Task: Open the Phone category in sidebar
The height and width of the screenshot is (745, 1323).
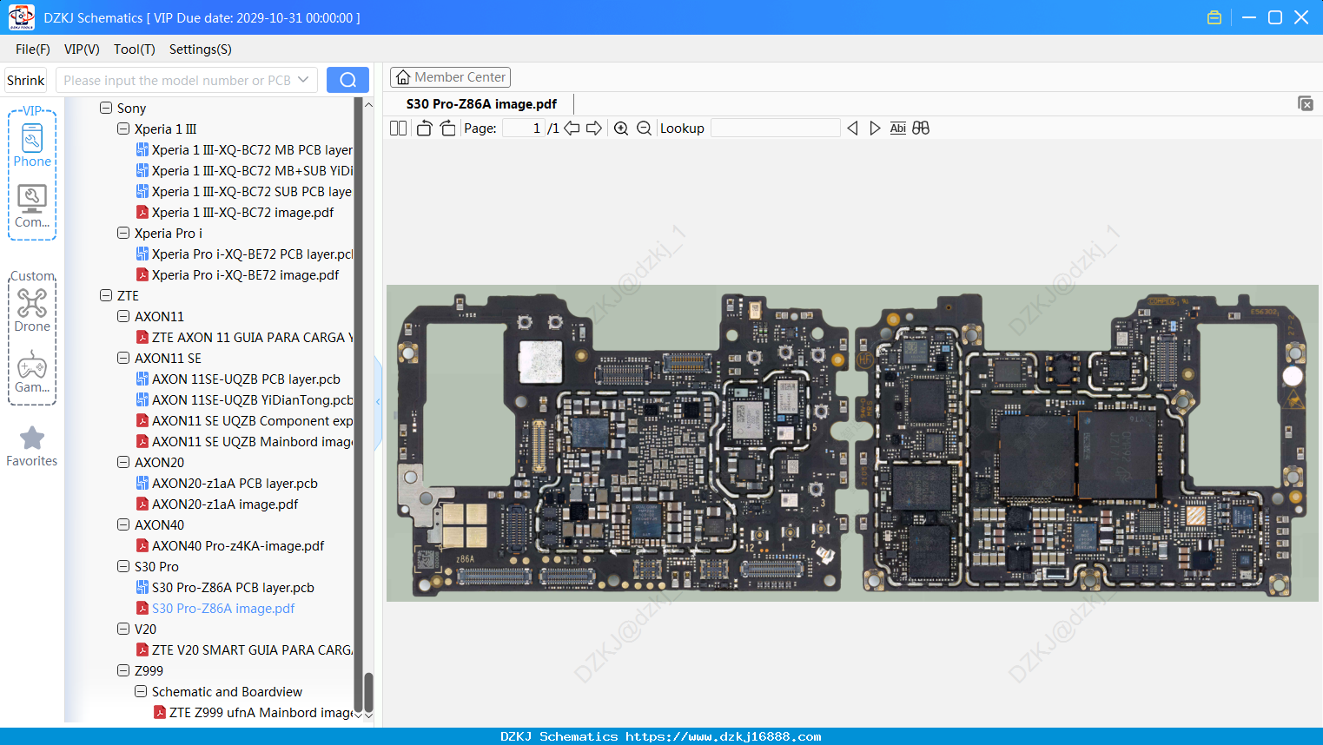Action: 32,146
